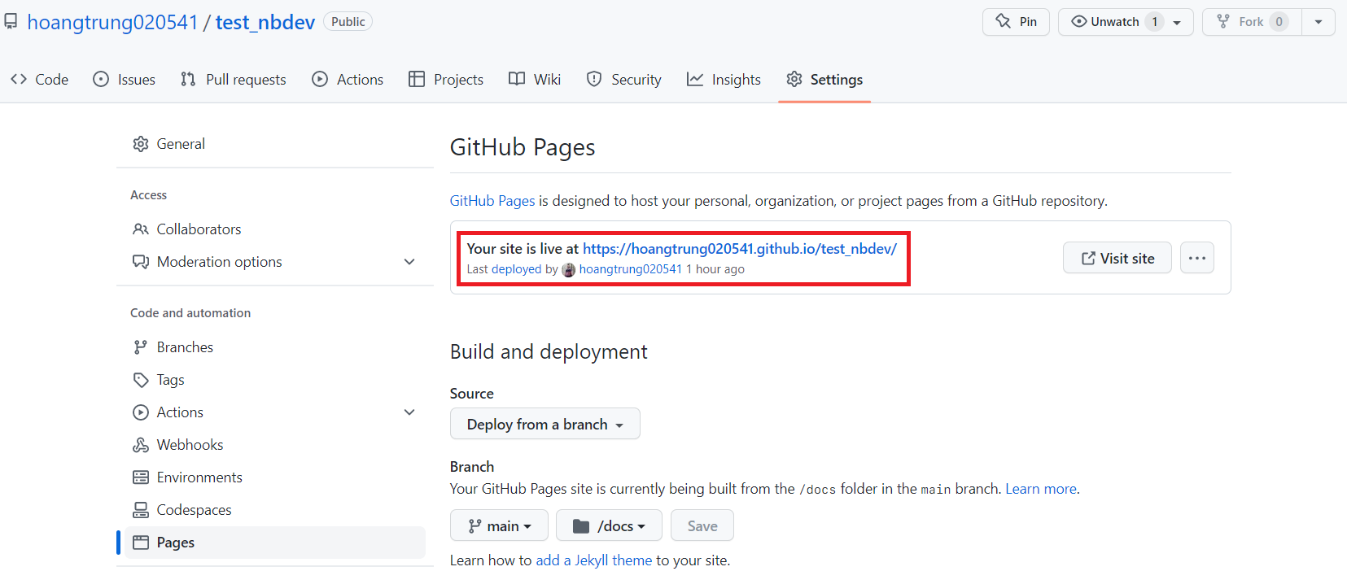This screenshot has height=571, width=1347.
Task: Click 'add a Jekyll theme' link
Action: (593, 560)
